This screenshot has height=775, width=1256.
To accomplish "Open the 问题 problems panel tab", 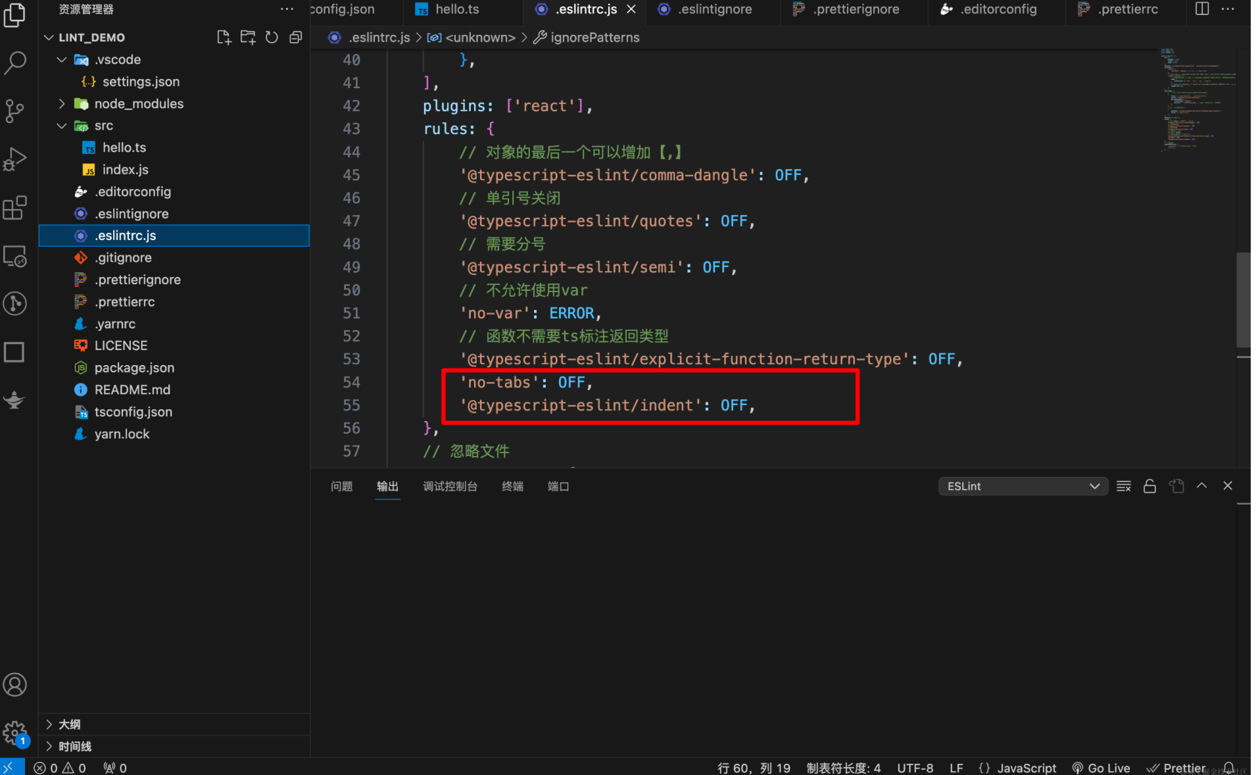I will click(x=341, y=486).
